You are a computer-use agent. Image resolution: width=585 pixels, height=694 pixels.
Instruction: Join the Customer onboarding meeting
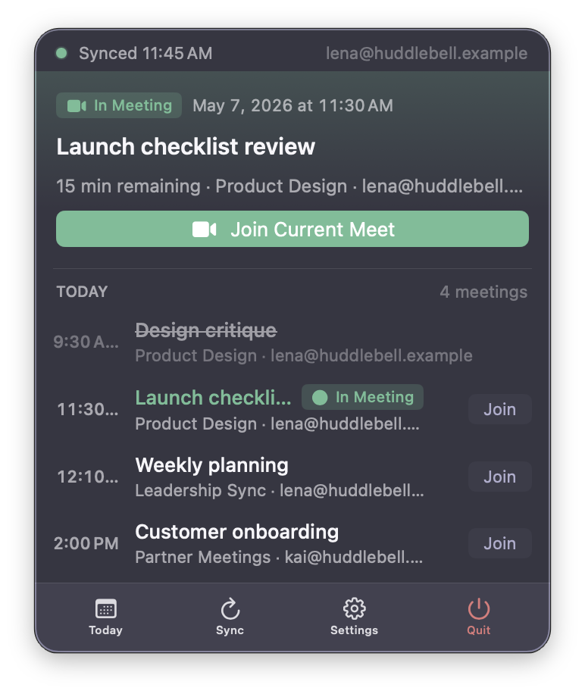click(x=499, y=543)
